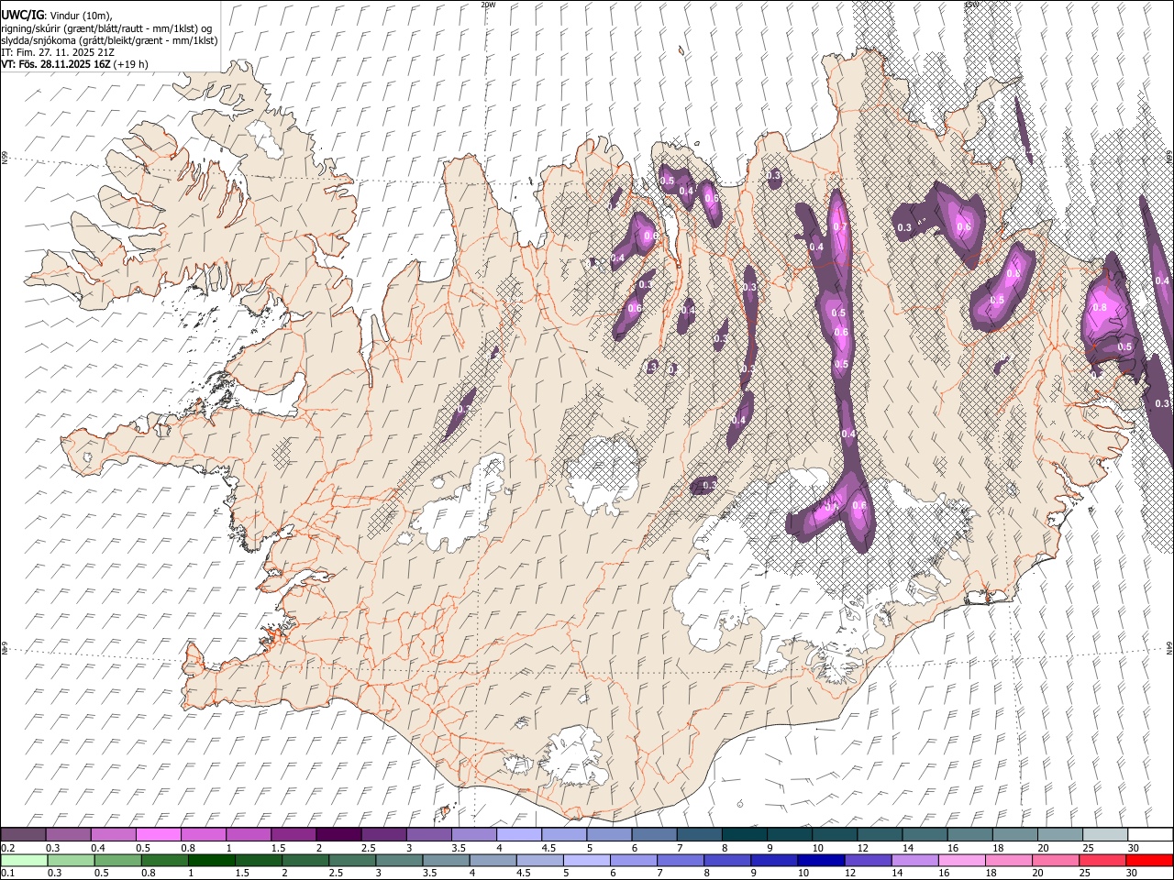Click the 'VT: Fös. 28.11.2025 16Z (+19 h)' line

click(74, 64)
